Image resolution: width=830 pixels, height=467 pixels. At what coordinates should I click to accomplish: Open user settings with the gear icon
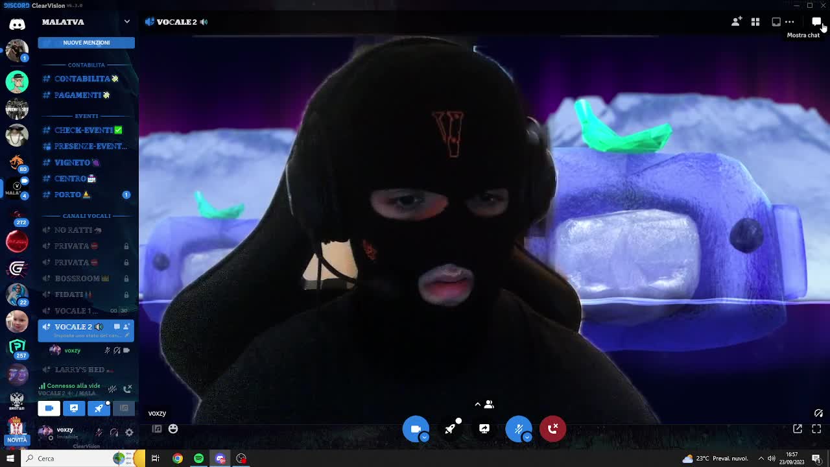[x=128, y=433]
